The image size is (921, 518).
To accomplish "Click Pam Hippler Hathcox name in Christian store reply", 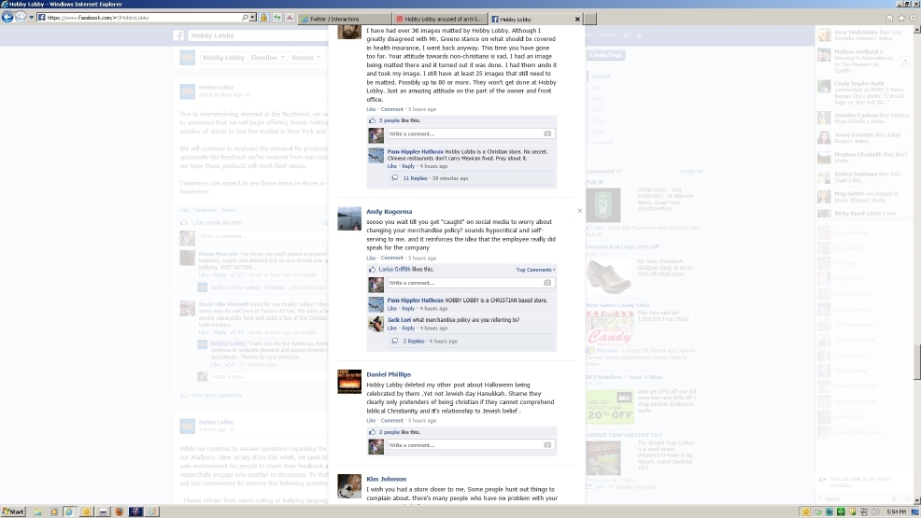I will click(416, 151).
